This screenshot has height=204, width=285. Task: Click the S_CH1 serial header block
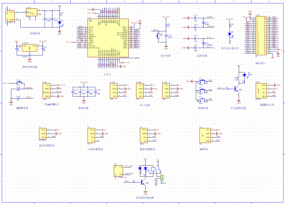113,91
